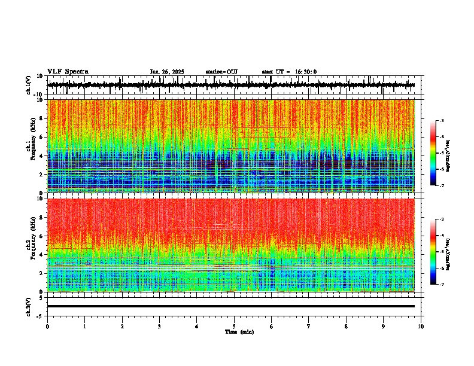Click the "2" kHz tick of ch.1 spectrogram
Screen dimensions: 474x366
click(x=41, y=174)
